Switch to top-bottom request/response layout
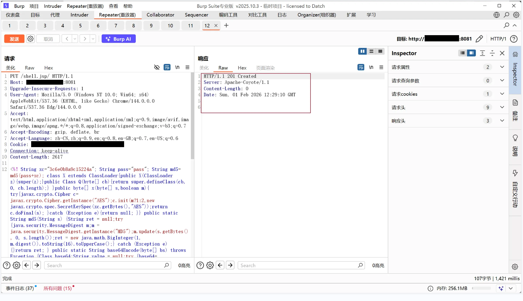The height and width of the screenshot is (301, 523). click(371, 51)
